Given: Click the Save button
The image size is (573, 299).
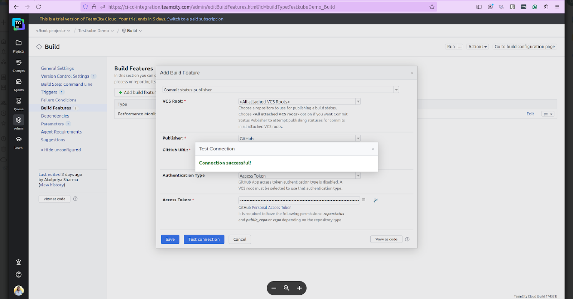Looking at the screenshot, I should [x=170, y=239].
